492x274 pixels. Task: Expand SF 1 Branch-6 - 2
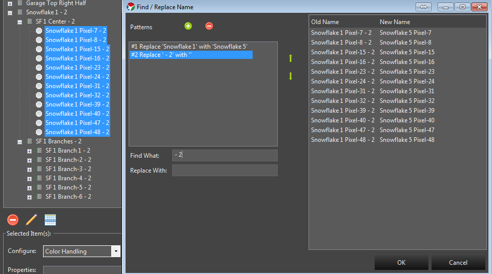(30, 197)
